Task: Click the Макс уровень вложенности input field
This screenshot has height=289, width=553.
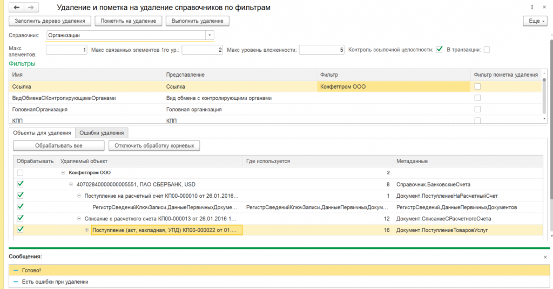Action: [321, 50]
